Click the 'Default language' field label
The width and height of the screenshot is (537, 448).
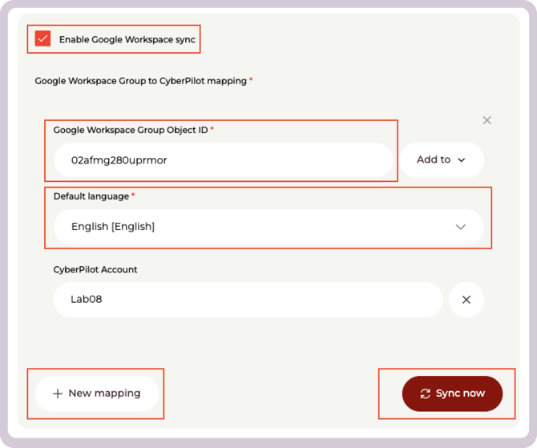pyautogui.click(x=90, y=196)
